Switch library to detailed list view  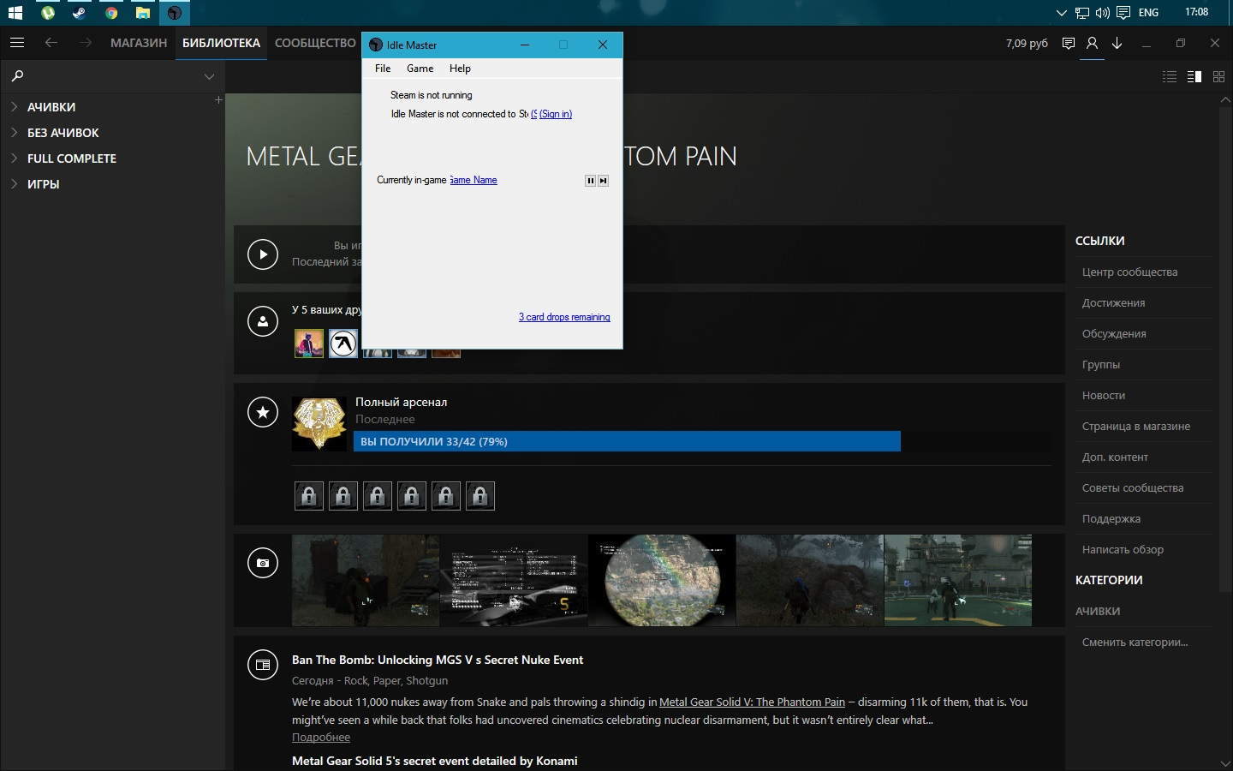[x=1194, y=77]
